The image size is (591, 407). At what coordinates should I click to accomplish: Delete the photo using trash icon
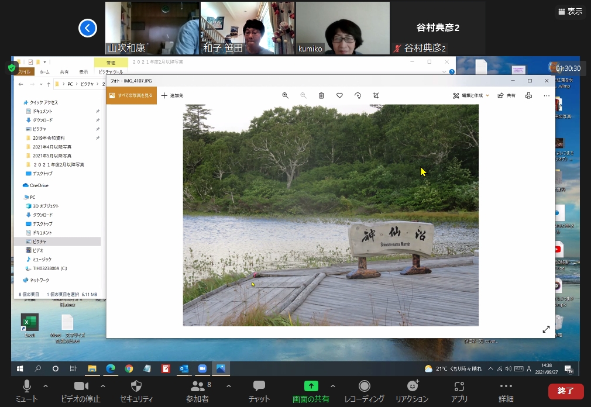321,95
